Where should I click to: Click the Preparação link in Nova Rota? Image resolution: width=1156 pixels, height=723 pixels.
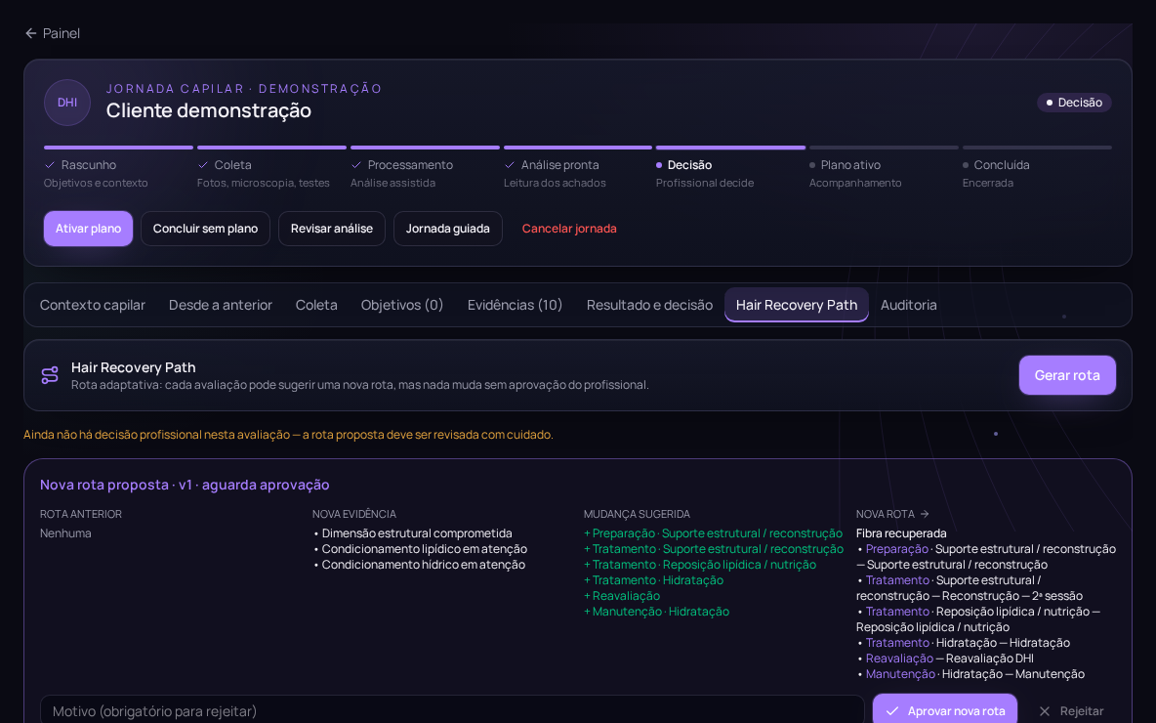click(x=896, y=549)
